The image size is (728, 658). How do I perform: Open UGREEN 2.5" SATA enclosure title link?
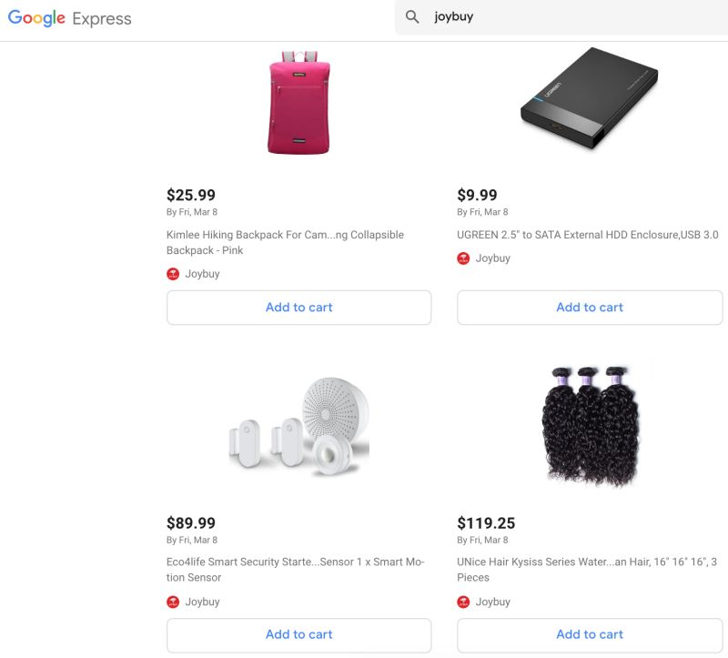click(x=587, y=235)
